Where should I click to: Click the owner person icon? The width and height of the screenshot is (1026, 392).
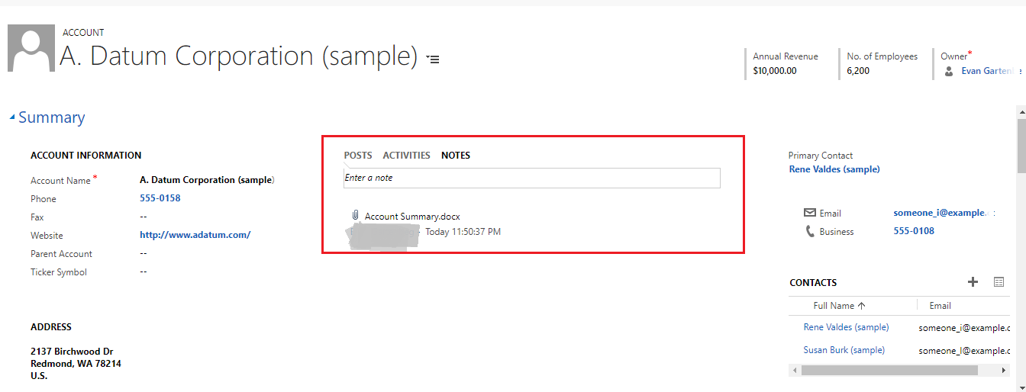coord(949,71)
